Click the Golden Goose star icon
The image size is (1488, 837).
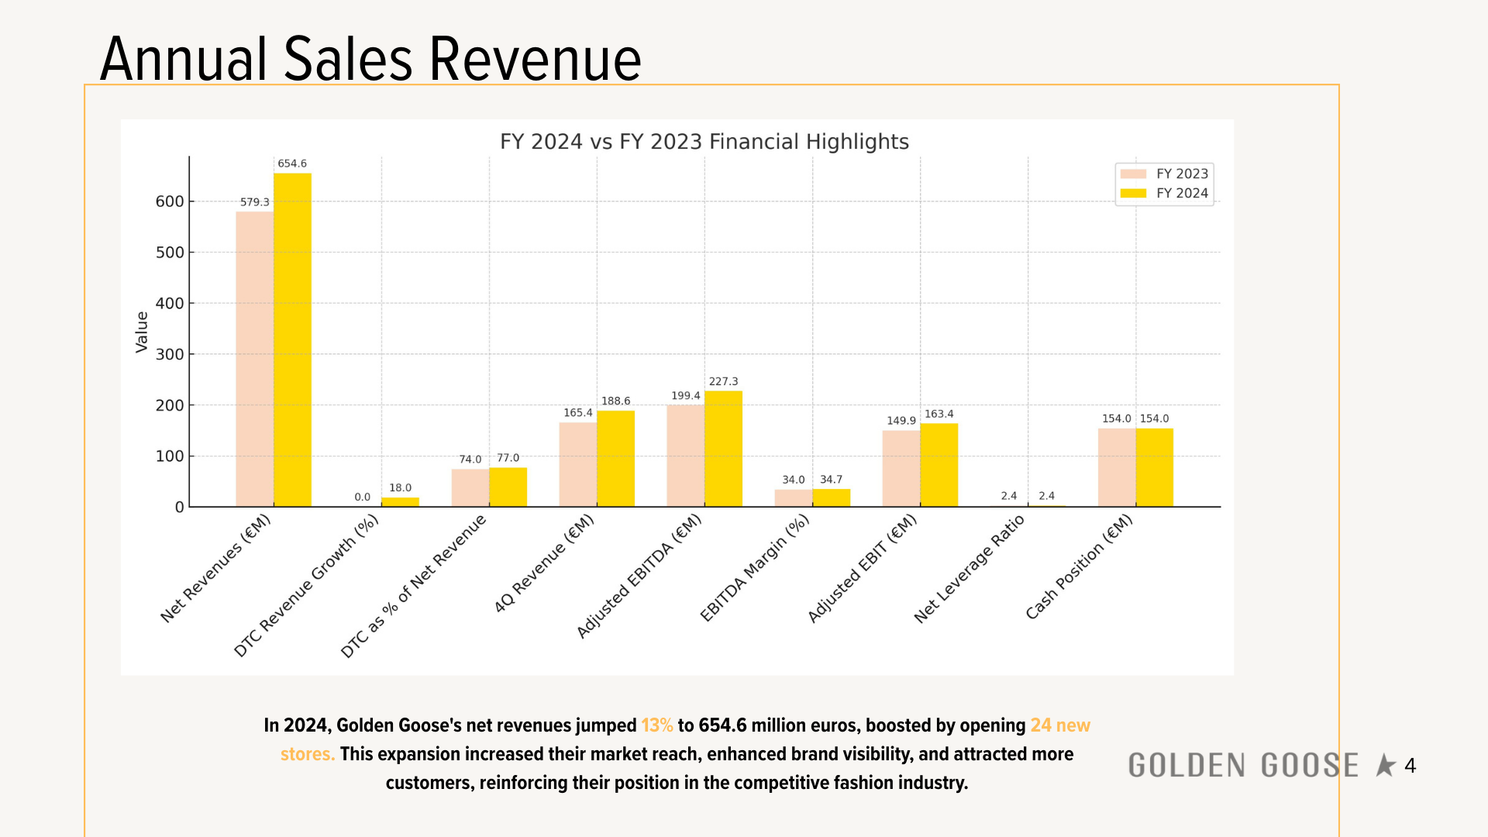[1385, 766]
